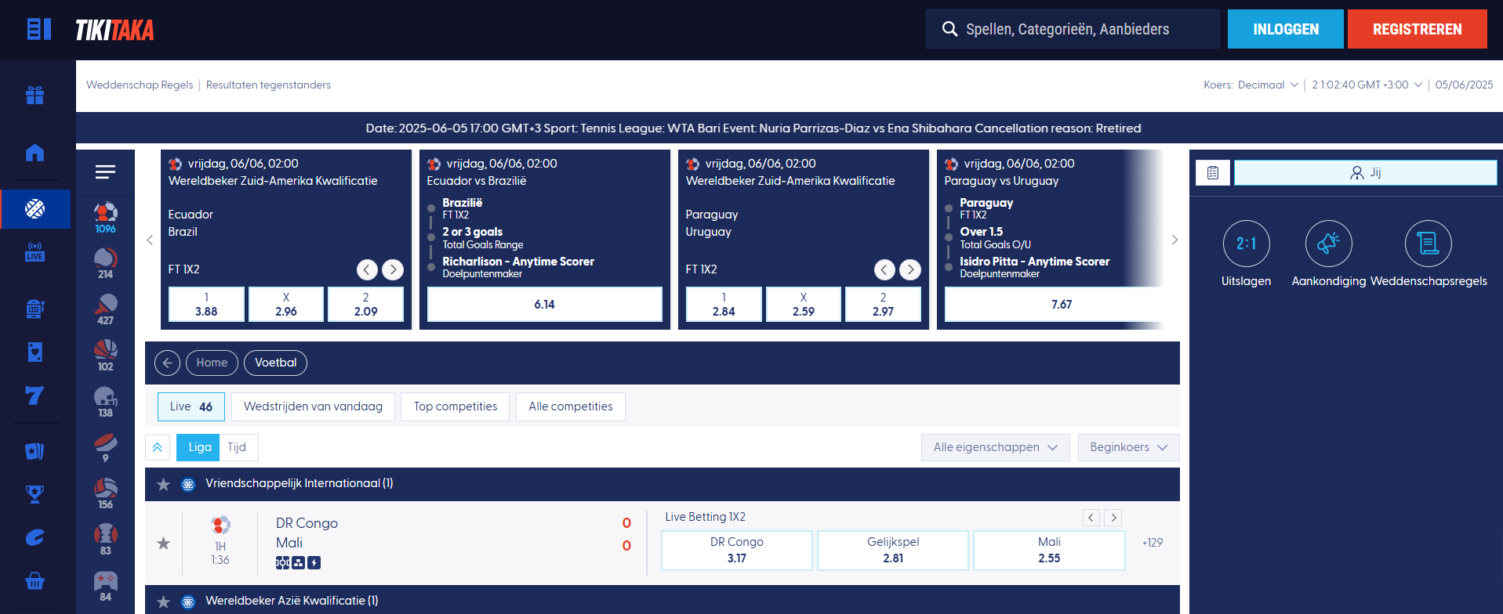Viewport: 1503px width, 614px height.
Task: Select table tennis icon with 427
Action: pos(105,309)
